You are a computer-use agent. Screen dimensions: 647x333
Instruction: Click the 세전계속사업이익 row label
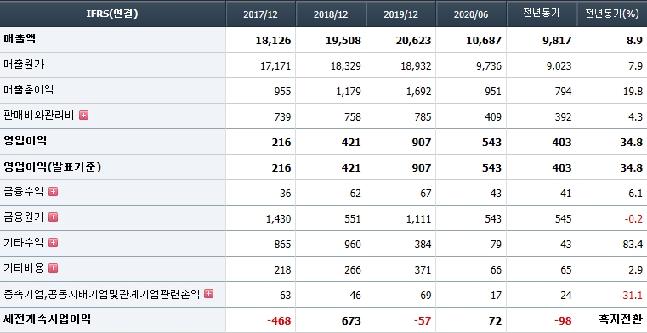tap(47, 319)
